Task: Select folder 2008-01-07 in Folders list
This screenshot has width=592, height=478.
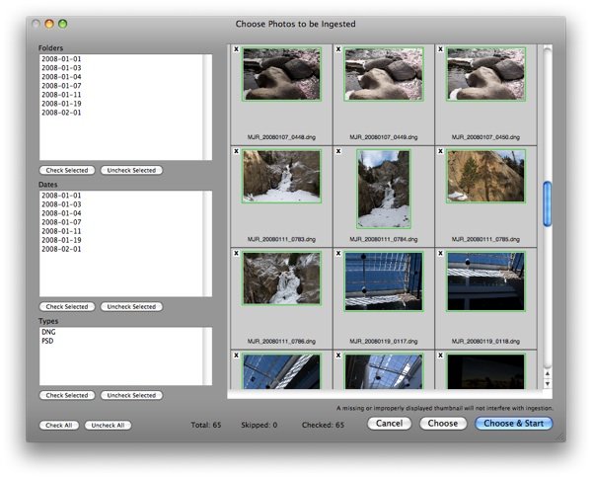Action: (61, 86)
